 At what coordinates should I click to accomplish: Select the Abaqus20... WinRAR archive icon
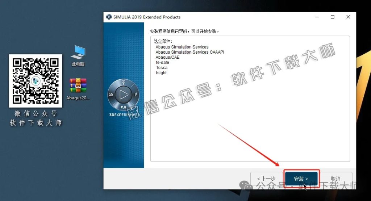coord(78,89)
